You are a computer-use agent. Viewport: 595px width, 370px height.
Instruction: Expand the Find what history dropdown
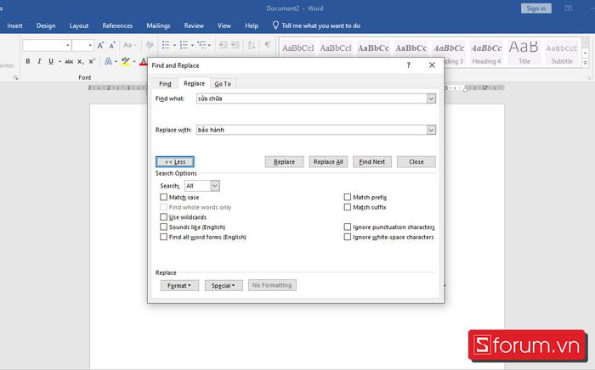tap(431, 98)
